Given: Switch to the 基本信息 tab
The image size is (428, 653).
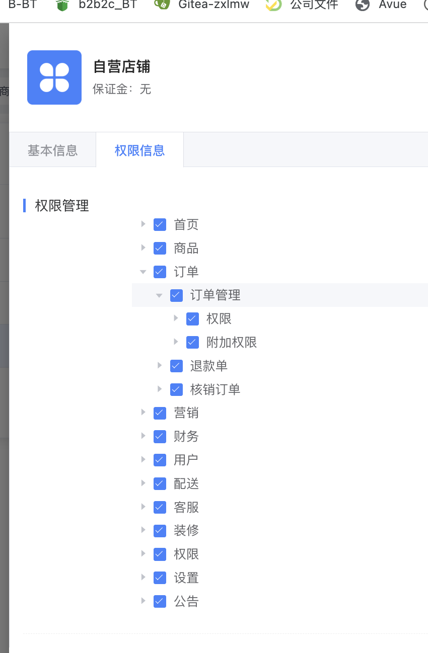Looking at the screenshot, I should 52,150.
